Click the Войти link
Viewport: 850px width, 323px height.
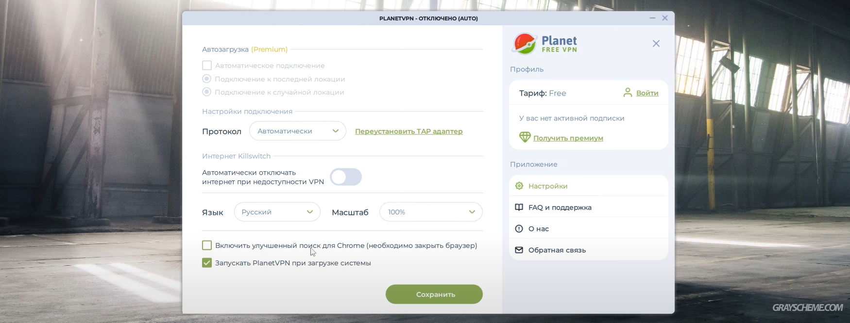coord(647,93)
